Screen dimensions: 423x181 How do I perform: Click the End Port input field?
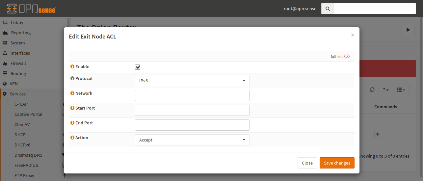pos(192,125)
